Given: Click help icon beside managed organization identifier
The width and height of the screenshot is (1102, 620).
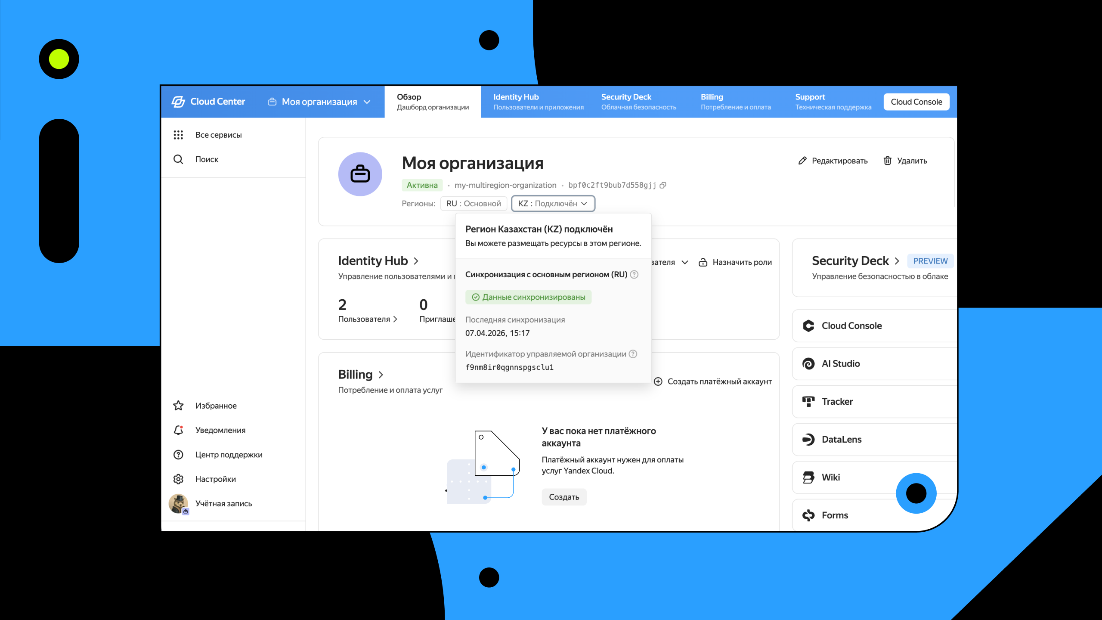Looking at the screenshot, I should pyautogui.click(x=633, y=354).
